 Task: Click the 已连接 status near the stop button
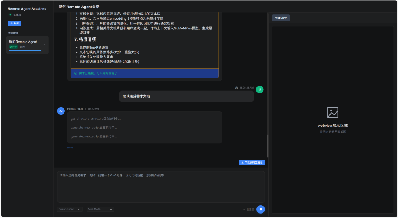[x=248, y=210]
